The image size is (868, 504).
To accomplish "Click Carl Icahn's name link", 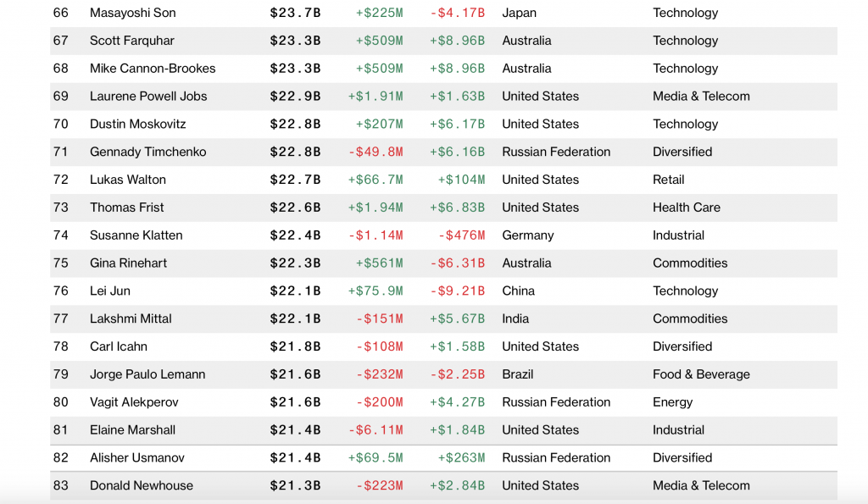I will tap(119, 346).
